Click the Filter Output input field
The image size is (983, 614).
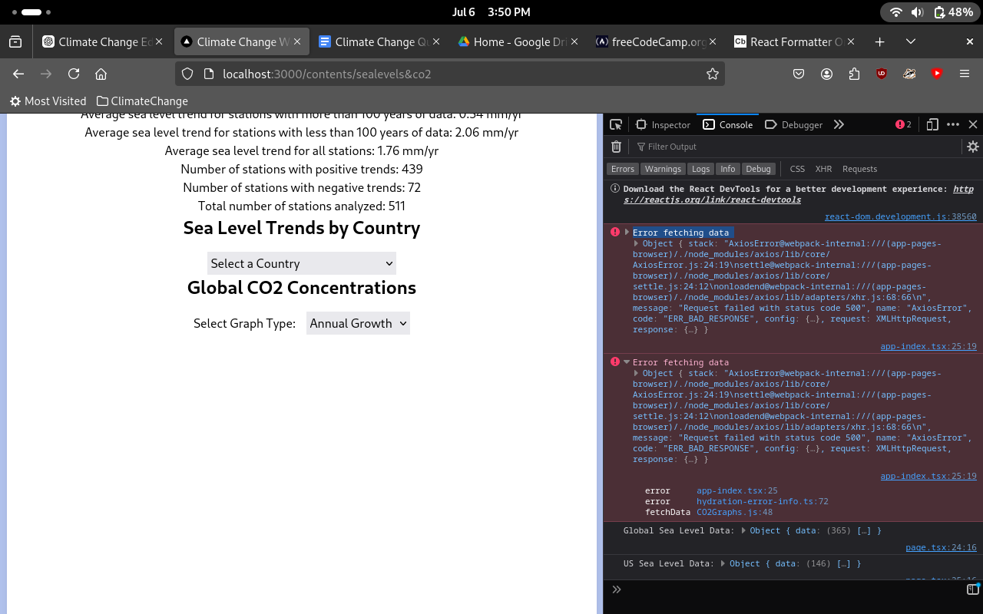791,147
